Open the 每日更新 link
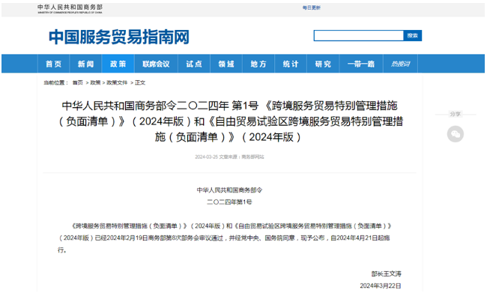The image size is (487, 296). click(x=312, y=7)
